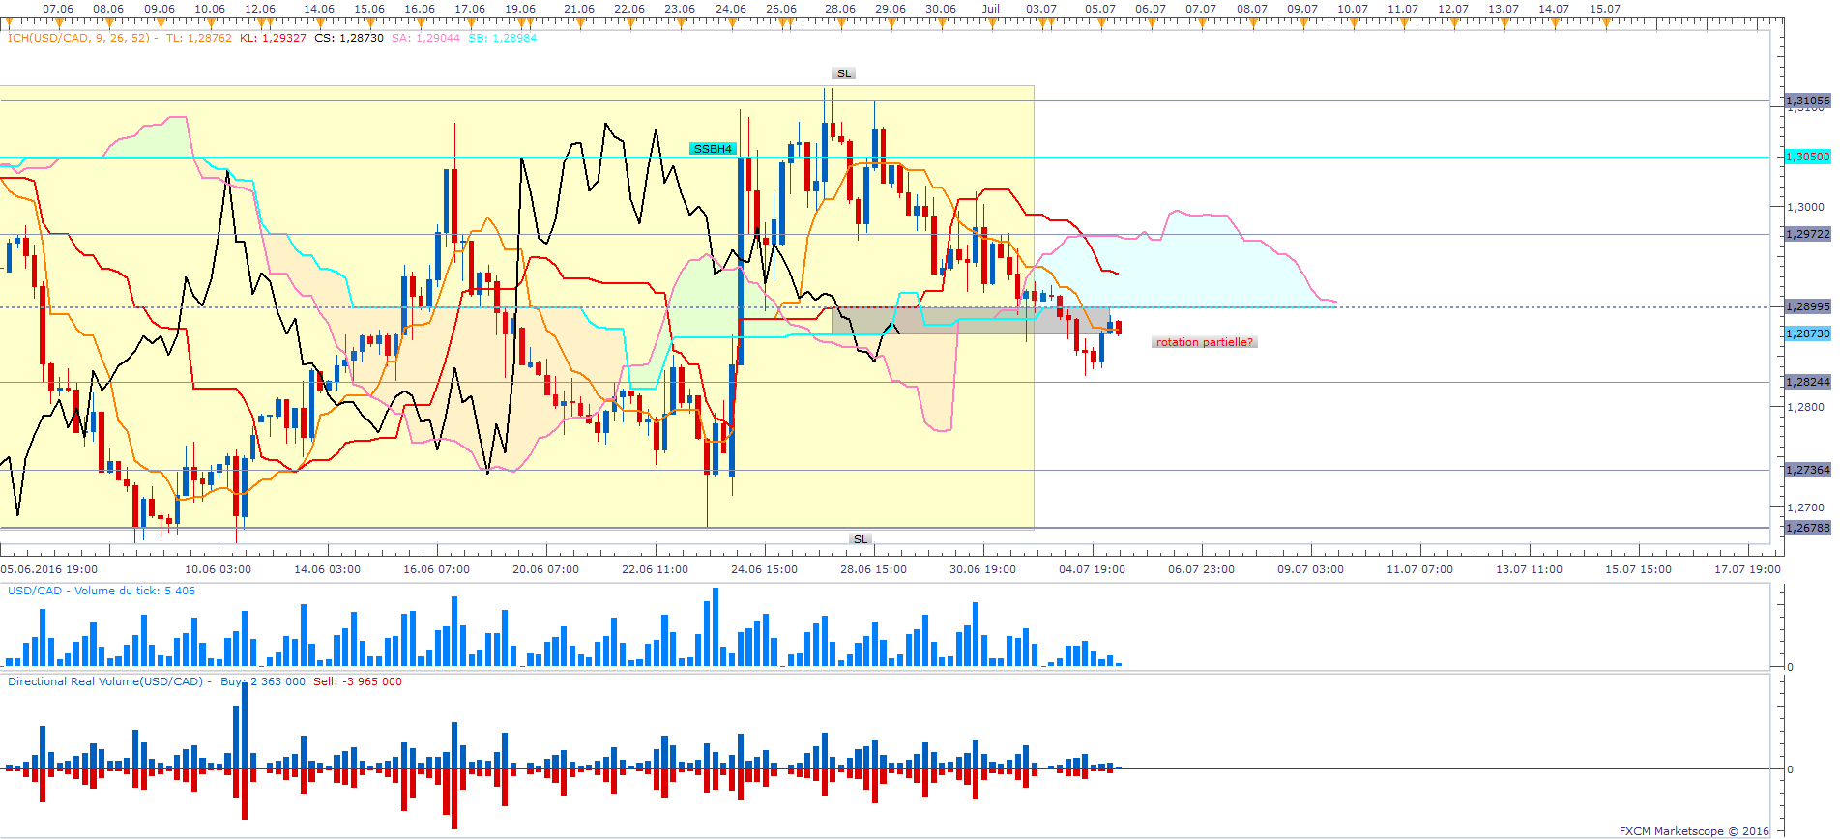Select the orange marker under 28.06
Viewport: 1840px width, 839px height.
(840, 20)
